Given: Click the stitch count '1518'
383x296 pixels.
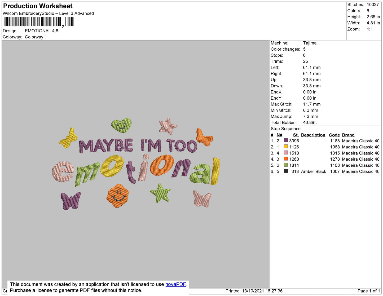Looking at the screenshot, I should pyautogui.click(x=294, y=153).
